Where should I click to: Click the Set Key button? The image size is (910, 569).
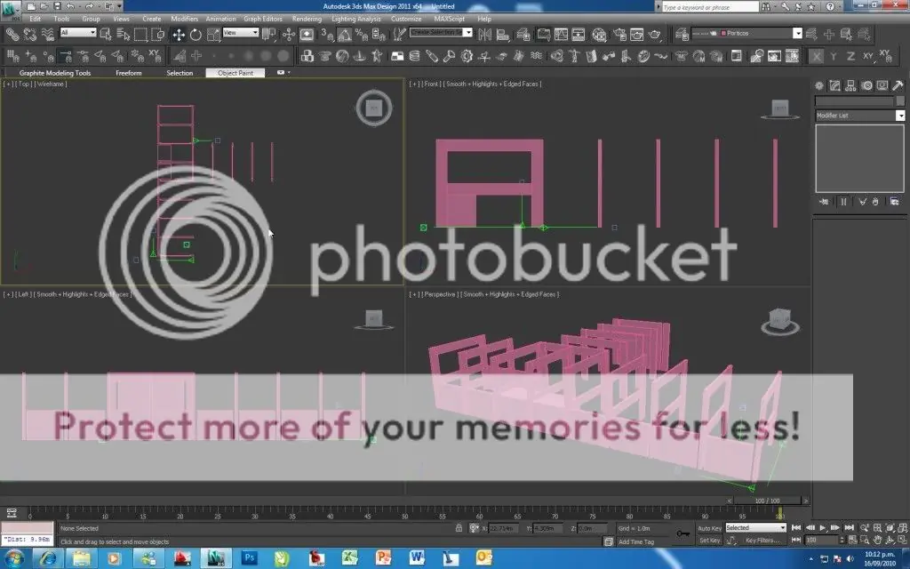point(709,540)
